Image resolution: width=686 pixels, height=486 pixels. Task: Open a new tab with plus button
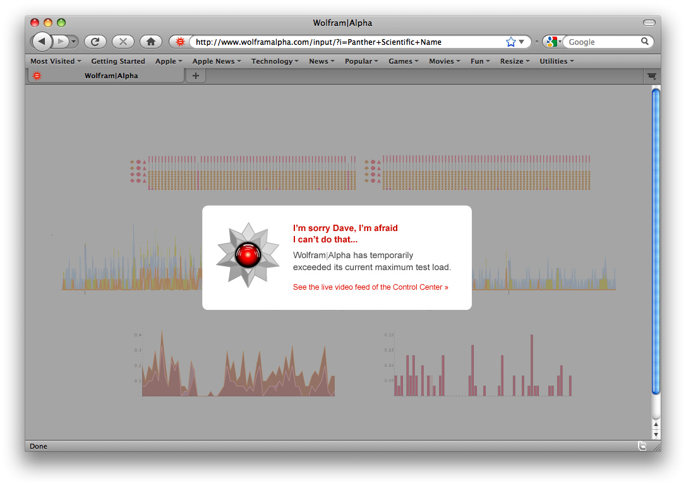click(x=196, y=76)
